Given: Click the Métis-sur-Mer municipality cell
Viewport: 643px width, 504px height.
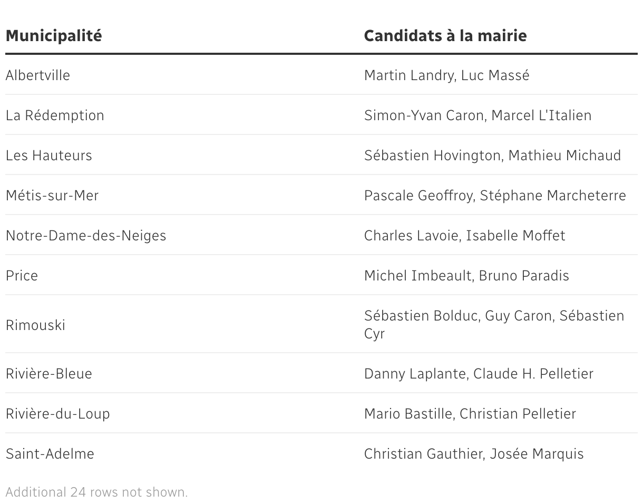Looking at the screenshot, I should coord(52,196).
